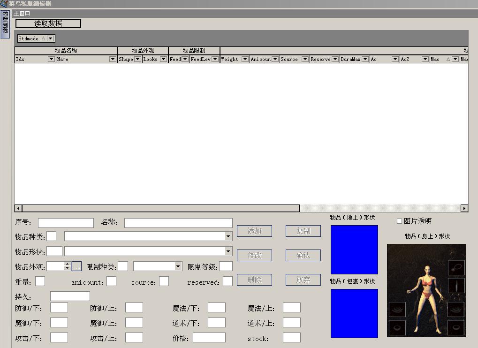This screenshot has width=478, height=348.
Task: Click the app icon in the title bar
Action: tap(4, 4)
